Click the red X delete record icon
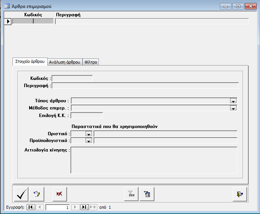The width and height of the screenshot is (260, 214). coord(59,194)
